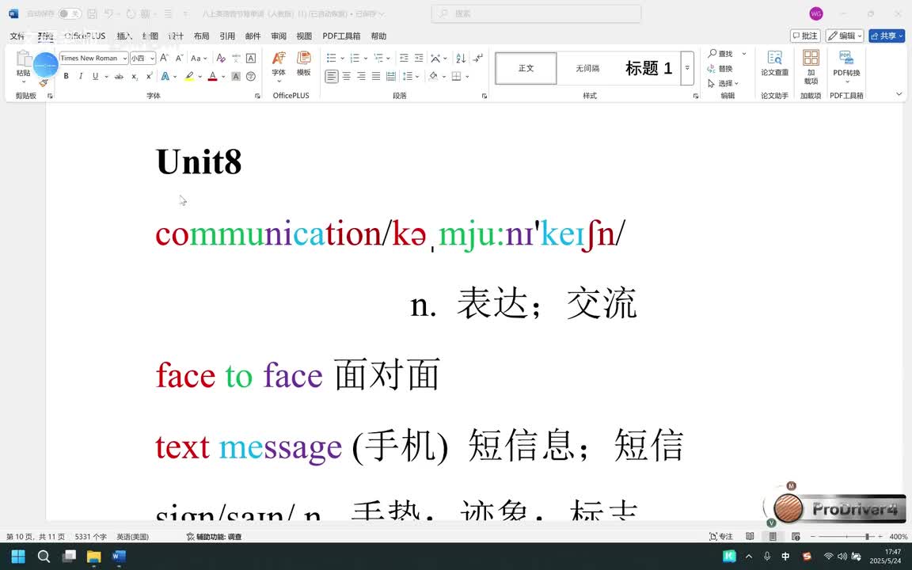Open the 文件 file menu
The image size is (912, 570).
(17, 36)
